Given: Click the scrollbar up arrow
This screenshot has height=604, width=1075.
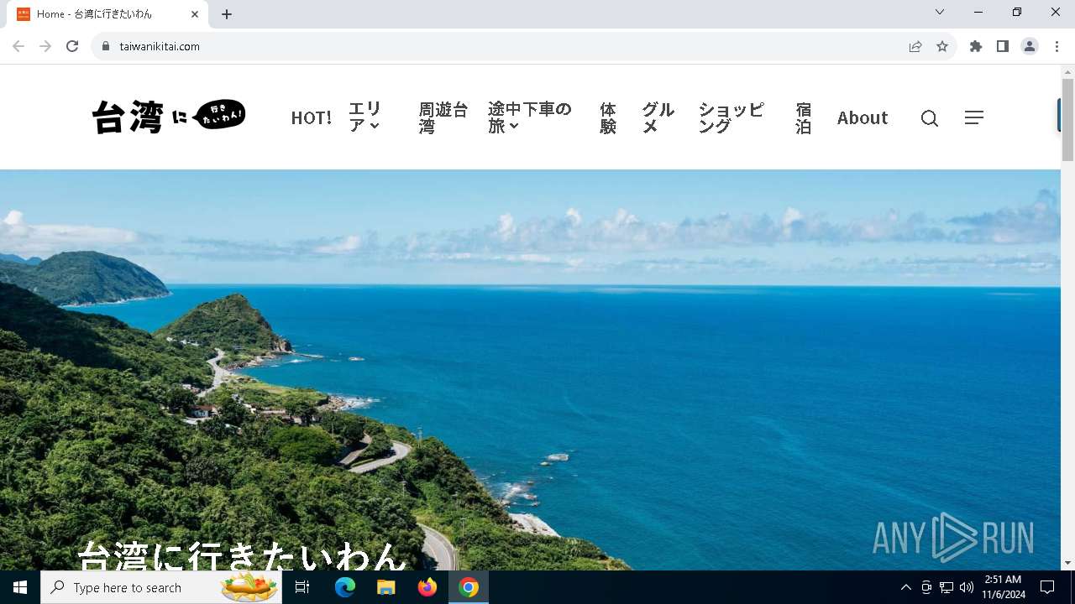Looking at the screenshot, I should pos(1067,71).
